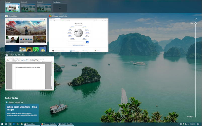Viewport: 202px width, 126px height.
Task: Open File Explorer folder icon
Action: click(22, 124)
